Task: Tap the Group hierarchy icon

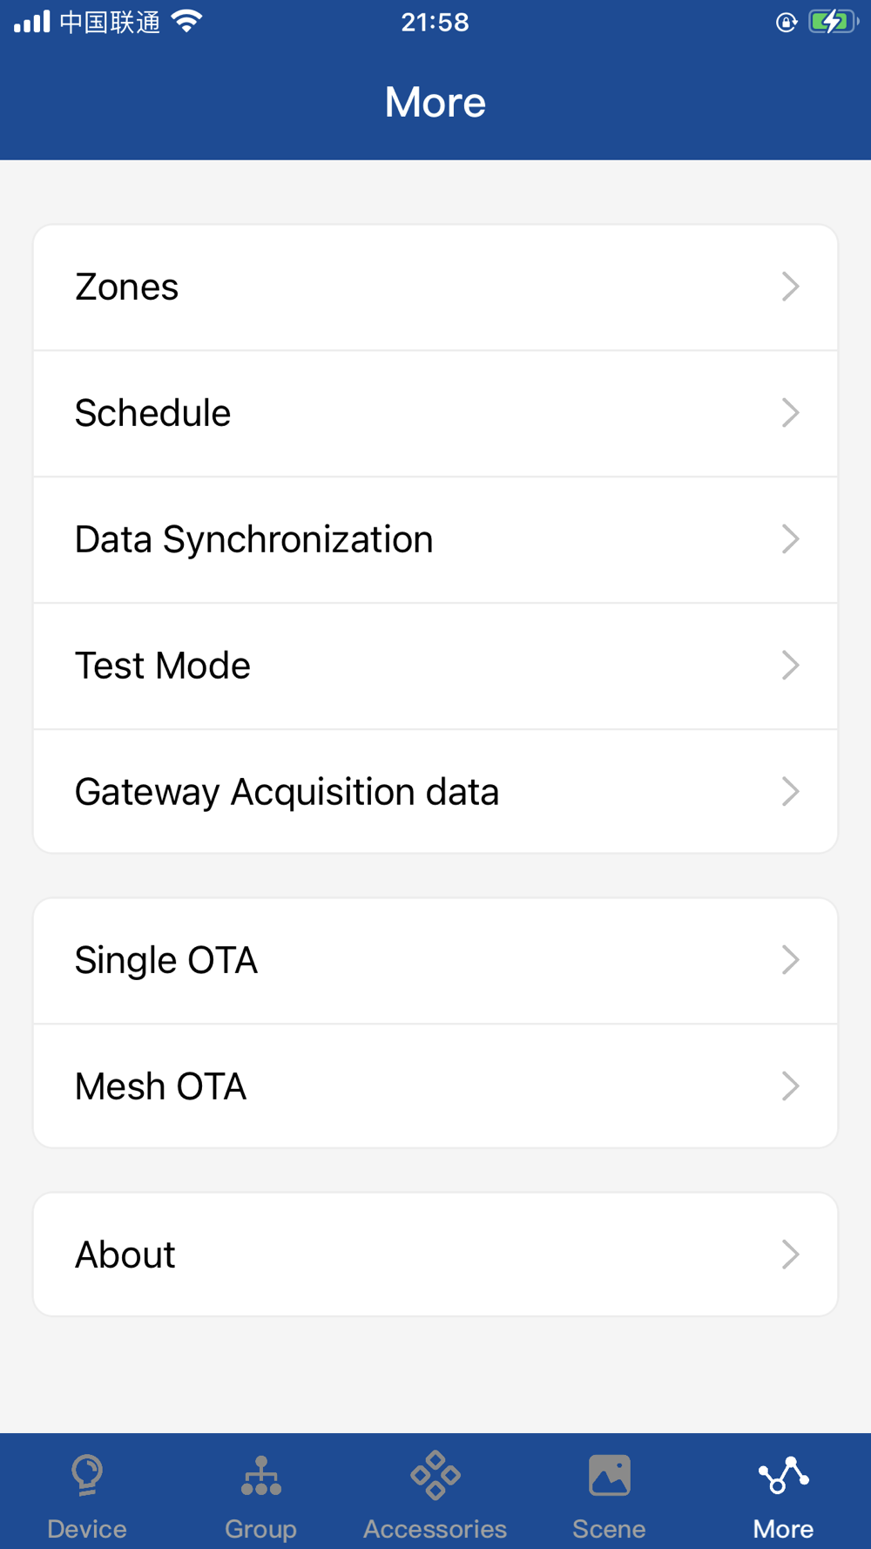Action: point(261,1476)
